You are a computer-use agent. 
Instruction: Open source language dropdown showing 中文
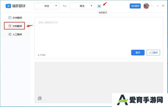47,6
